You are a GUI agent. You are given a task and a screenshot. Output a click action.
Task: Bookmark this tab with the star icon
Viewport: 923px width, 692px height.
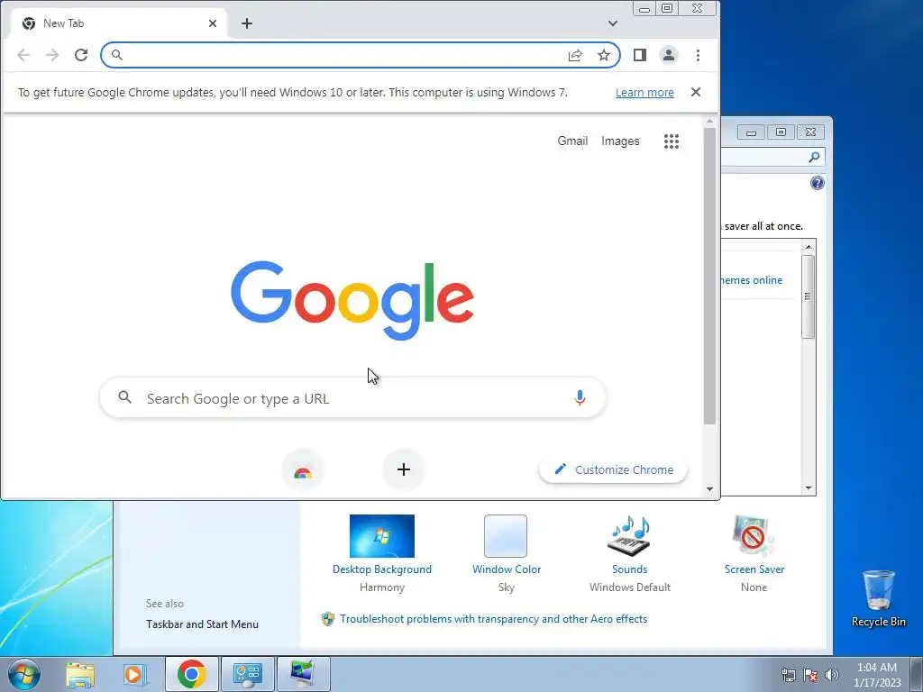click(604, 55)
